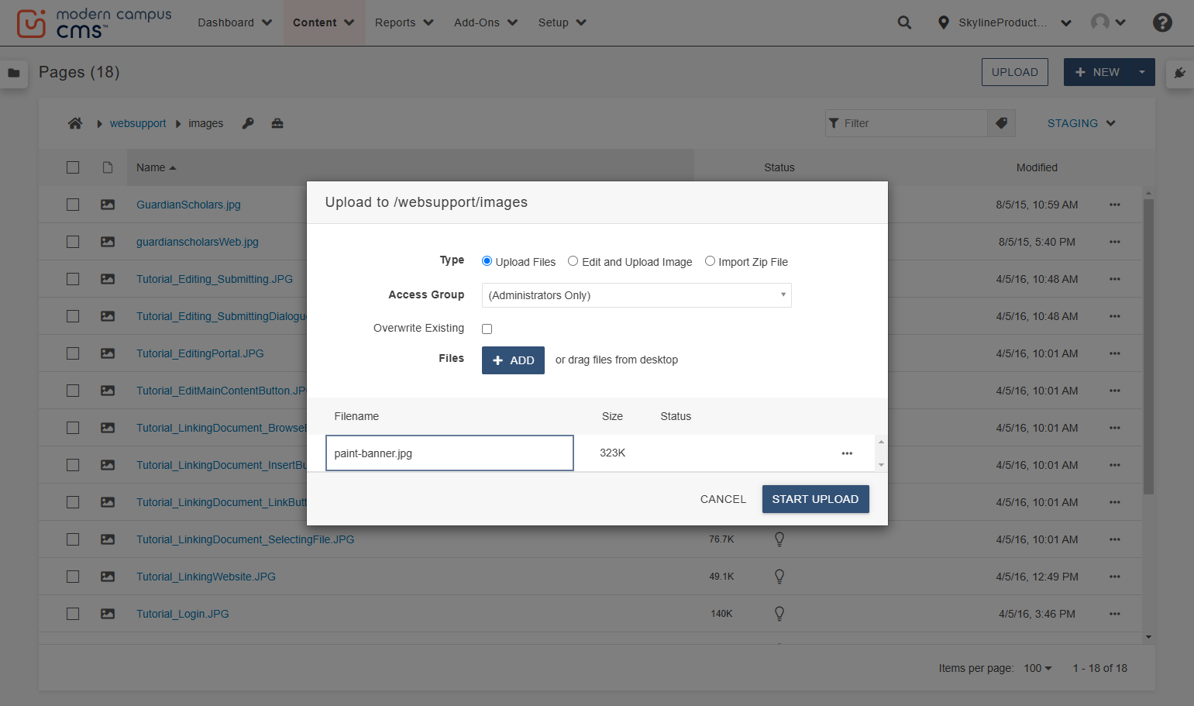
Task: Check the box for Tutorial_Login.JPG
Action: 73,614
